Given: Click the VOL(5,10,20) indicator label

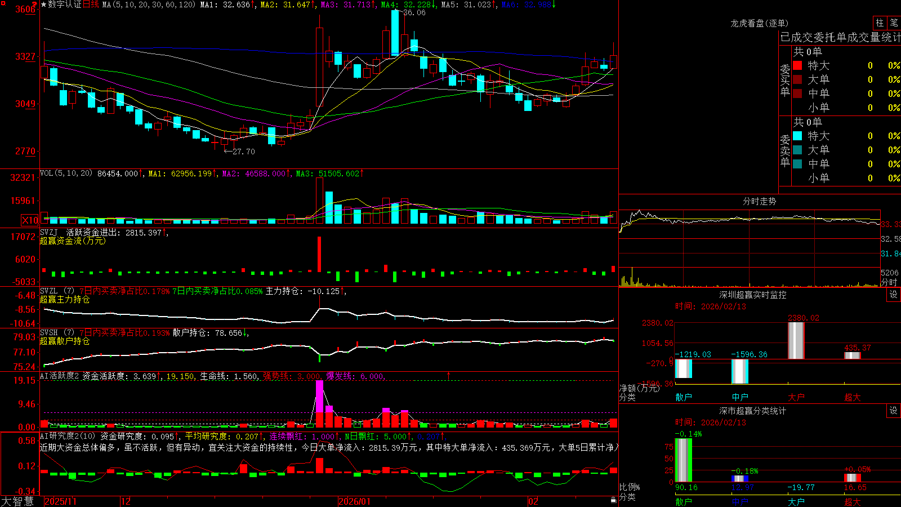Looking at the screenshot, I should point(66,173).
